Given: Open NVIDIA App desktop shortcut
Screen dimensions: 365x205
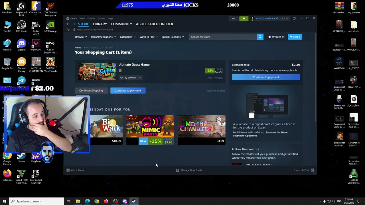Looking at the screenshot, I should point(50,27).
